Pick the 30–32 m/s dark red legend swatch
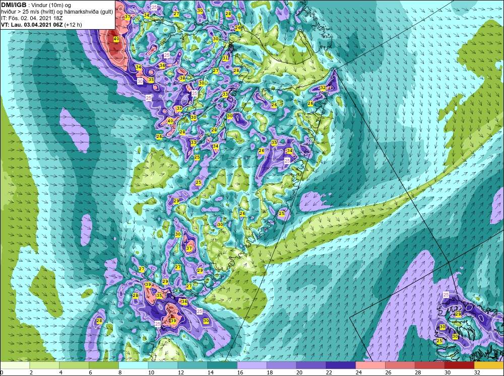Viewport: 504px width, 376px height. click(459, 365)
